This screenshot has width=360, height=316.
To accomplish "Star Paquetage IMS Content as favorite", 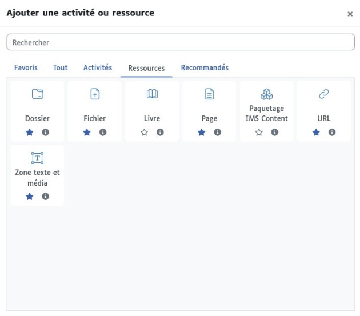I will click(259, 132).
